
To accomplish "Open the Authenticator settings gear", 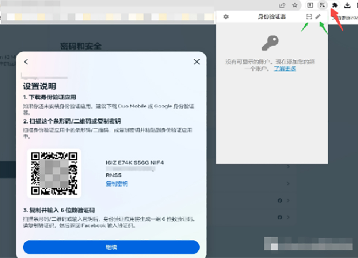I will 226,17.
